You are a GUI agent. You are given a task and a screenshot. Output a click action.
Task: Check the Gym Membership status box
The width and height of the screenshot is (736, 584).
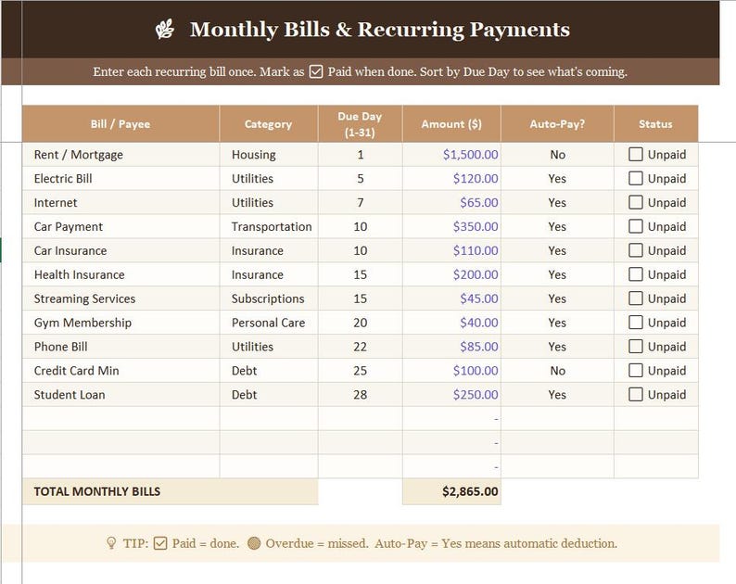click(635, 322)
